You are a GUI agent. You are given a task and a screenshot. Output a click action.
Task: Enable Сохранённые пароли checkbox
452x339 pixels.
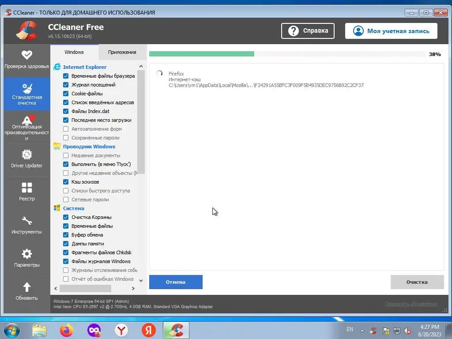click(66, 138)
